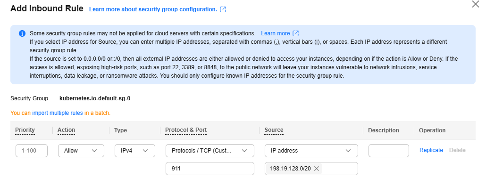Viewport: 486px width, 178px height.
Task: Click the Delete operation link
Action: 457,150
